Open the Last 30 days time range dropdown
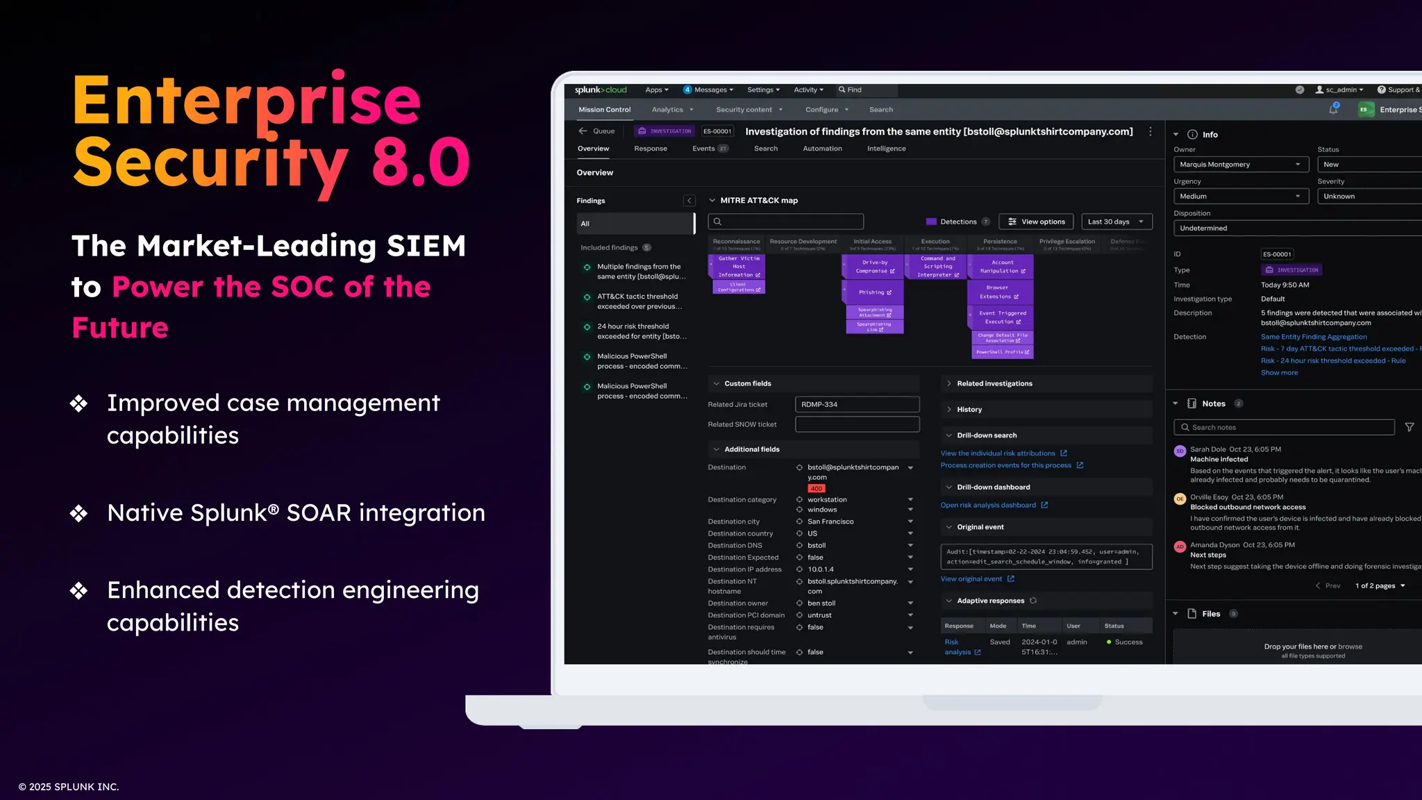Screen dimensions: 1422x800 click(1116, 222)
